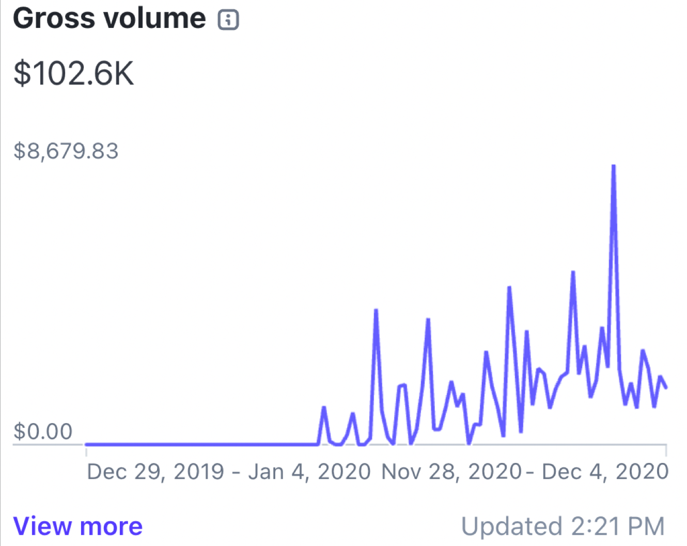Click the Dec 29, 2019 - Jan 4, 2020 date label

228,472
